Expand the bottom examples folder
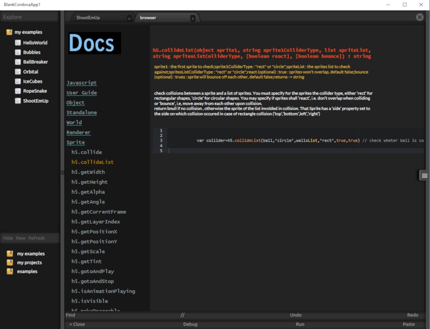 coord(10,271)
